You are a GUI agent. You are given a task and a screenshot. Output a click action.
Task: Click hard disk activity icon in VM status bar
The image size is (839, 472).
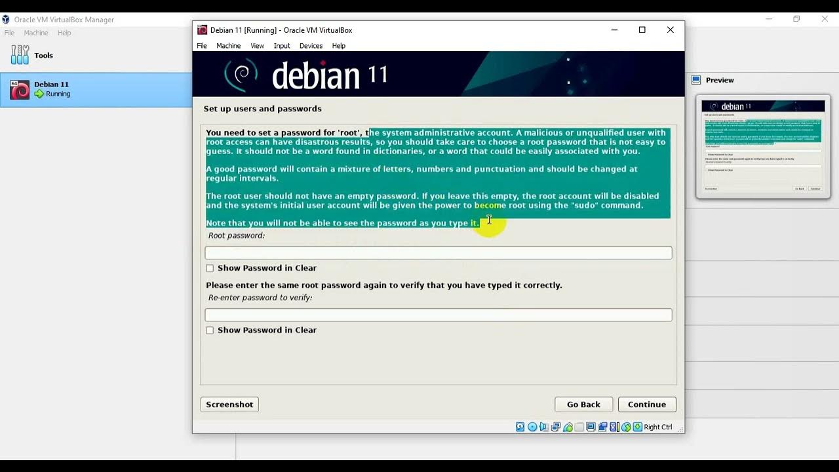520,427
